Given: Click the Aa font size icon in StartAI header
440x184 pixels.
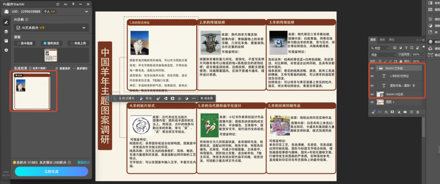Looking at the screenshot, I should tap(65, 4).
